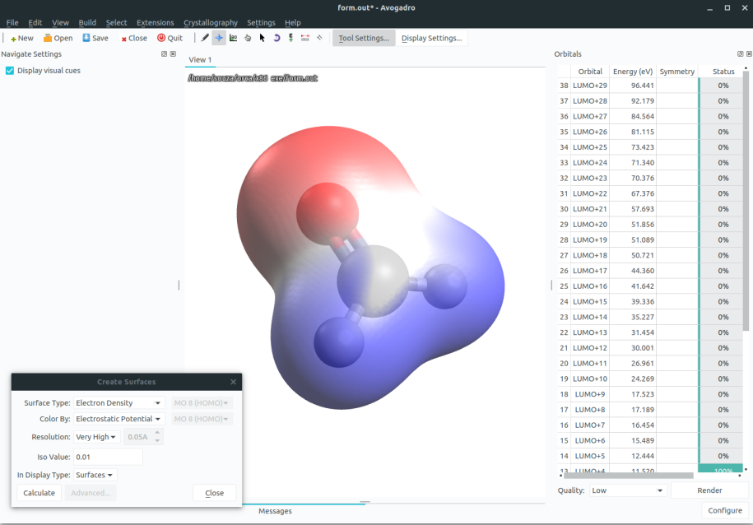Expand the Color By dropdown
Viewport: 753px width, 525px height.
pyautogui.click(x=119, y=419)
